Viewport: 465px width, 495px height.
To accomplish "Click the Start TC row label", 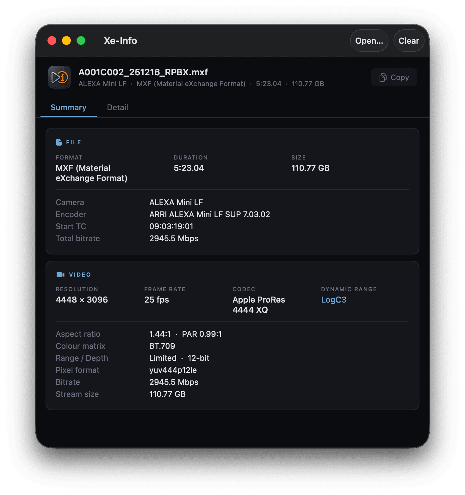I will [x=71, y=226].
